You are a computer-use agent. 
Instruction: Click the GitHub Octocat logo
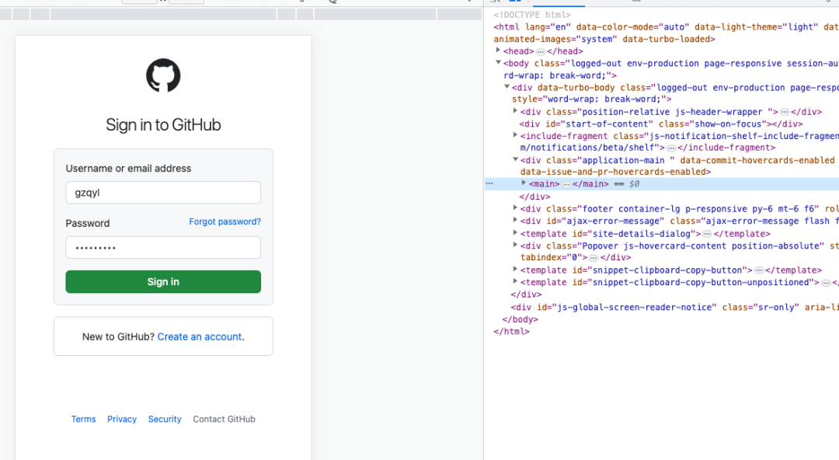163,75
